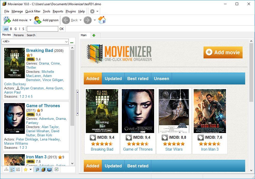The width and height of the screenshot is (255, 179).
Task: Click the Movienizer logo in the main page
Action: tap(119, 54)
